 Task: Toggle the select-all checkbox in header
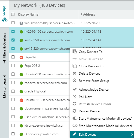pyautogui.click(x=13, y=14)
